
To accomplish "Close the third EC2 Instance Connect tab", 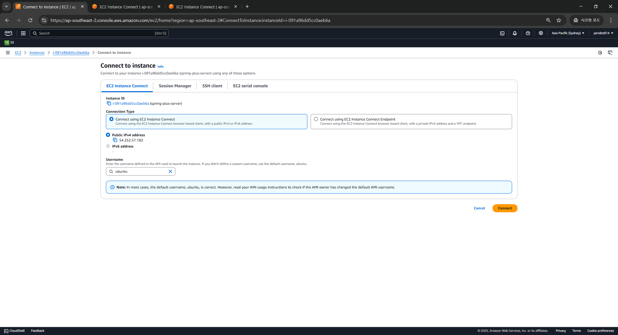I will point(236,6).
